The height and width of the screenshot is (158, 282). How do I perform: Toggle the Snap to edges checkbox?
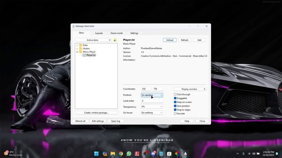175,110
